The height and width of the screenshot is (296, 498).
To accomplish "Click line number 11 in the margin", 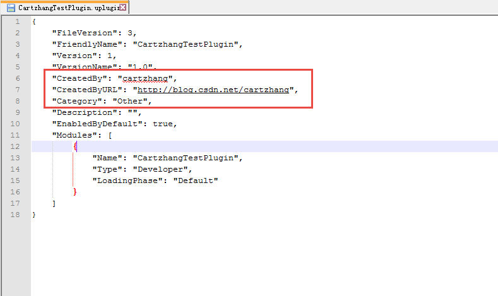I will (15, 135).
